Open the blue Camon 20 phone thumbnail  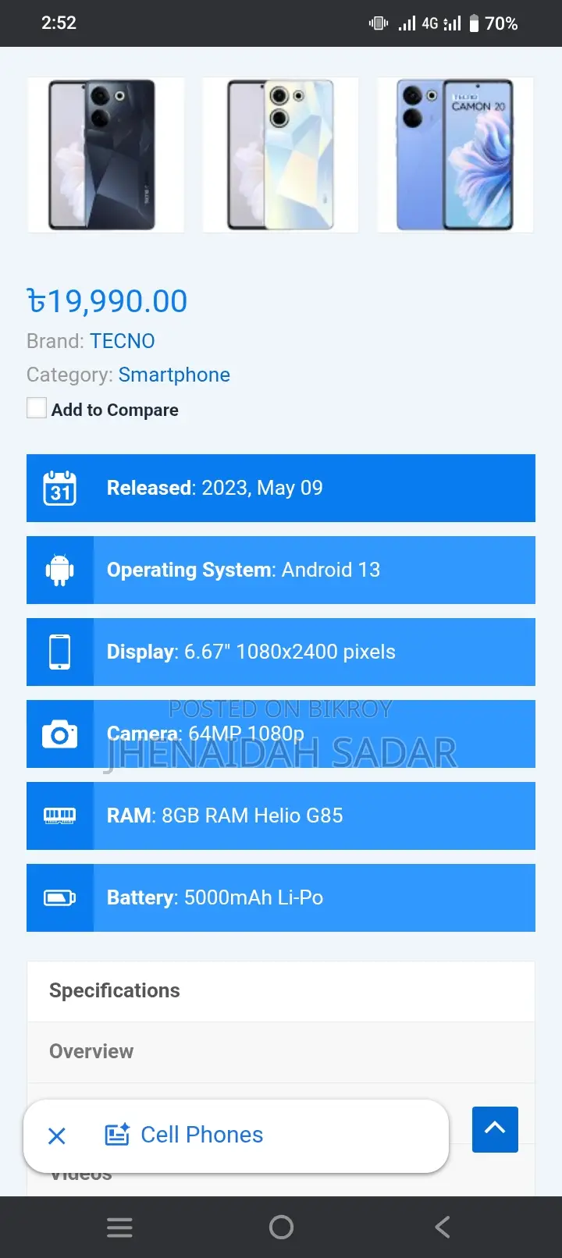click(x=455, y=155)
